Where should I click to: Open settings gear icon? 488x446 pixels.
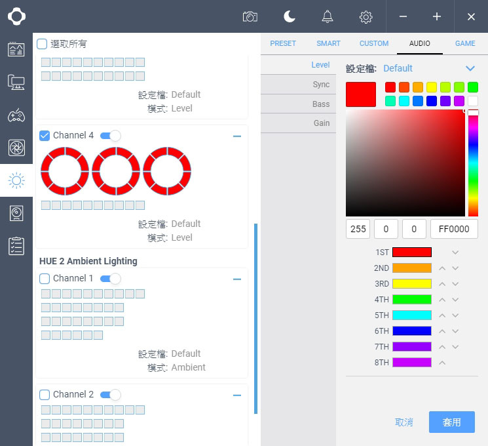tap(366, 17)
